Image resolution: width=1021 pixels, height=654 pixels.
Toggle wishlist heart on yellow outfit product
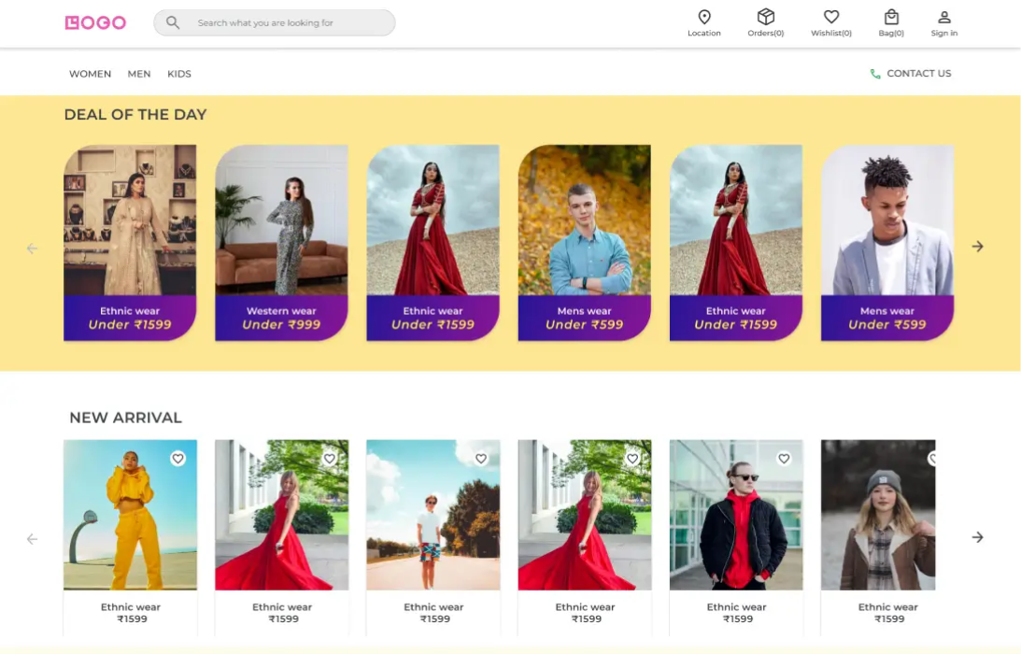pyautogui.click(x=177, y=459)
